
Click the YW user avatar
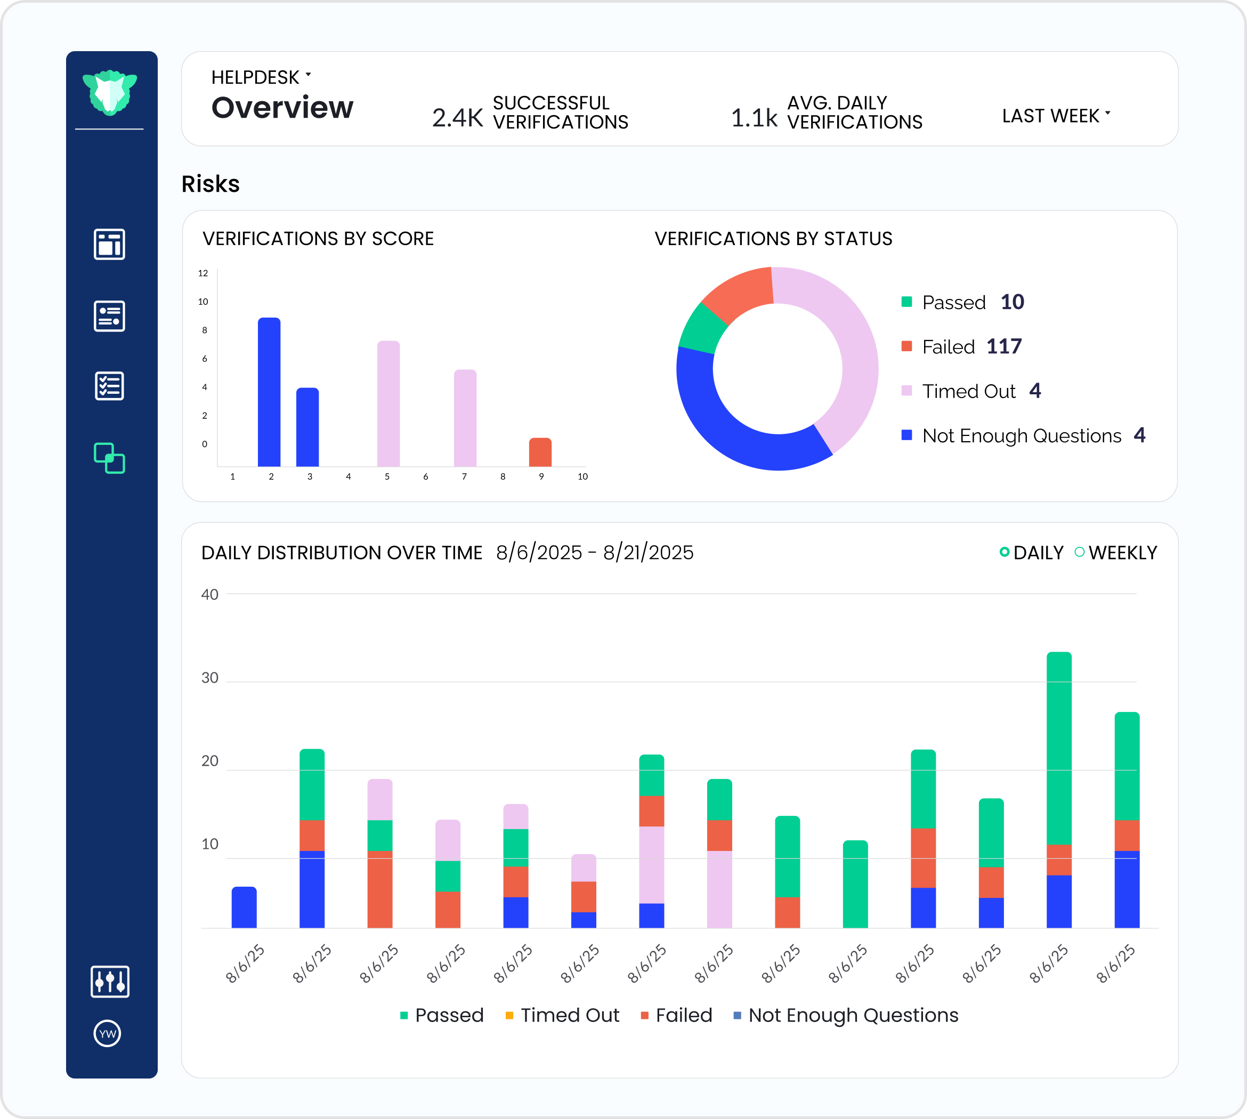click(x=108, y=1034)
